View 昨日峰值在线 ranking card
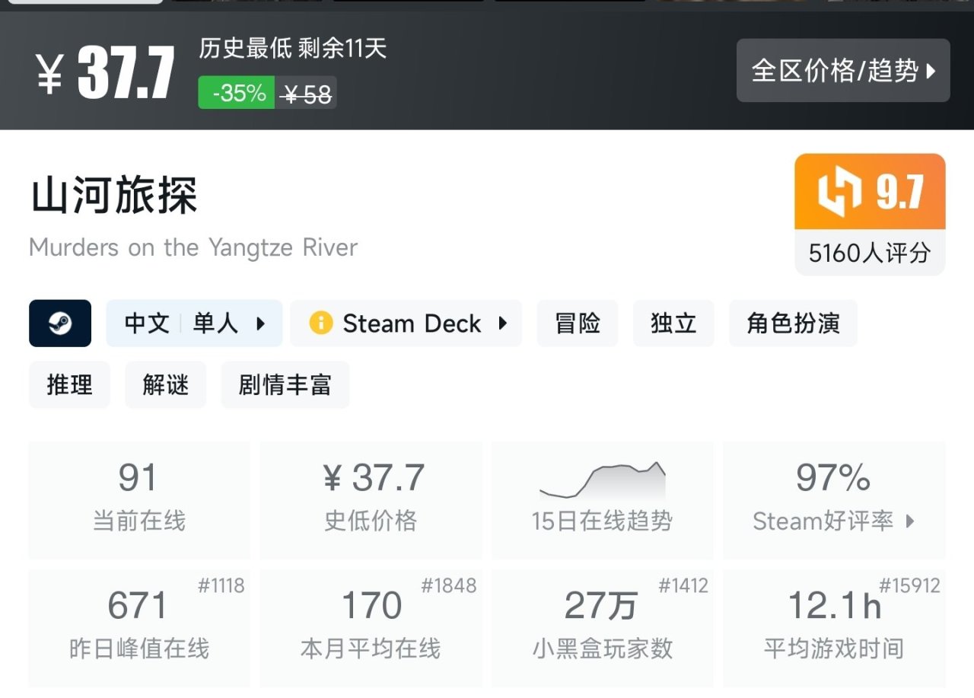The height and width of the screenshot is (698, 974). (x=138, y=627)
